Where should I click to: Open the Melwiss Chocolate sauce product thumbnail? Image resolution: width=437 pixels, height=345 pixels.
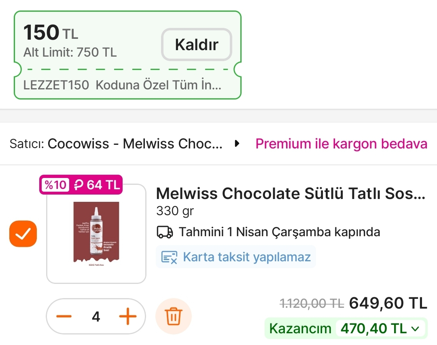click(x=96, y=234)
